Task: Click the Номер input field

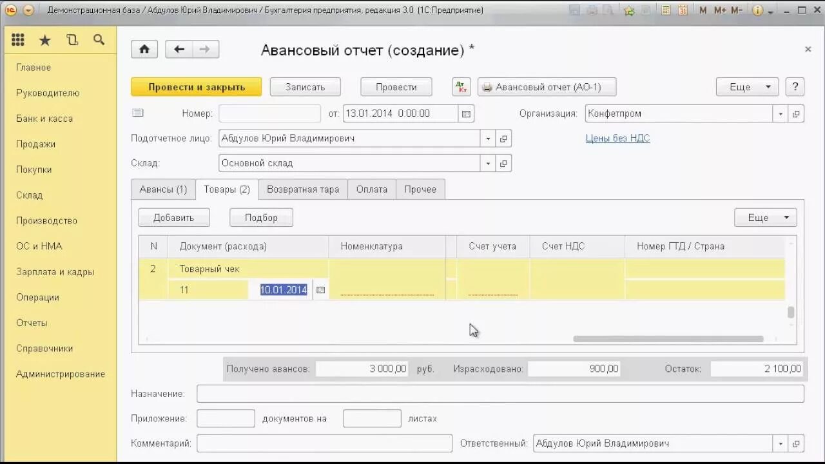Action: tap(269, 113)
